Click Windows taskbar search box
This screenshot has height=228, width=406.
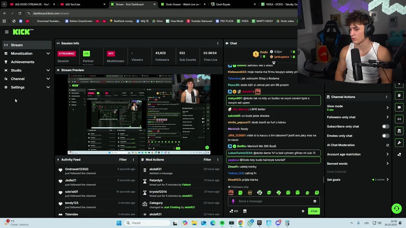coord(147,223)
